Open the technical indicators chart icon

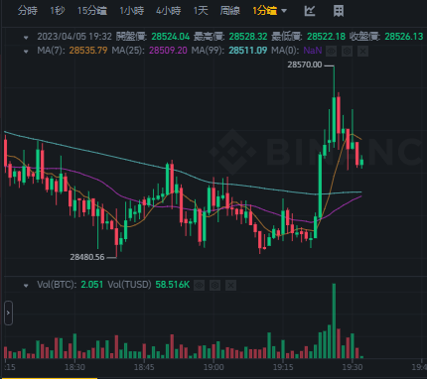pyautogui.click(x=310, y=11)
